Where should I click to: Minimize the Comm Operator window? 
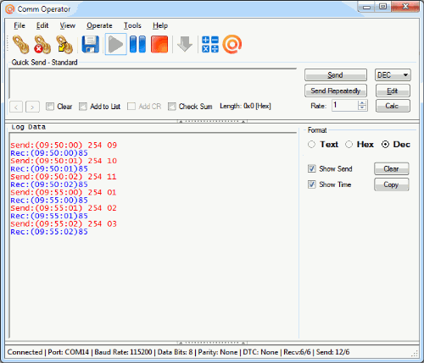tap(366, 7)
